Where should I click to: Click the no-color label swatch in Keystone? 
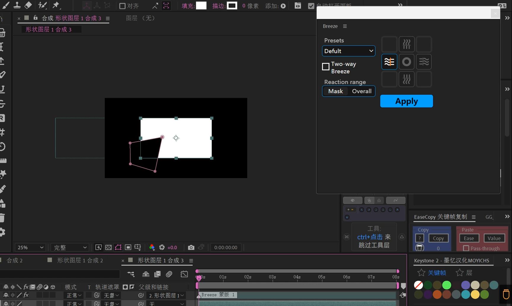click(419, 285)
